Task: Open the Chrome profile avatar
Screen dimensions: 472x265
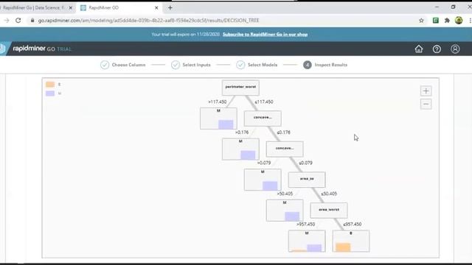Action: pyautogui.click(x=459, y=21)
